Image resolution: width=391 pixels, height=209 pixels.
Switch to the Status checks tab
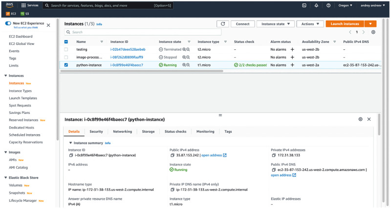pos(175,131)
